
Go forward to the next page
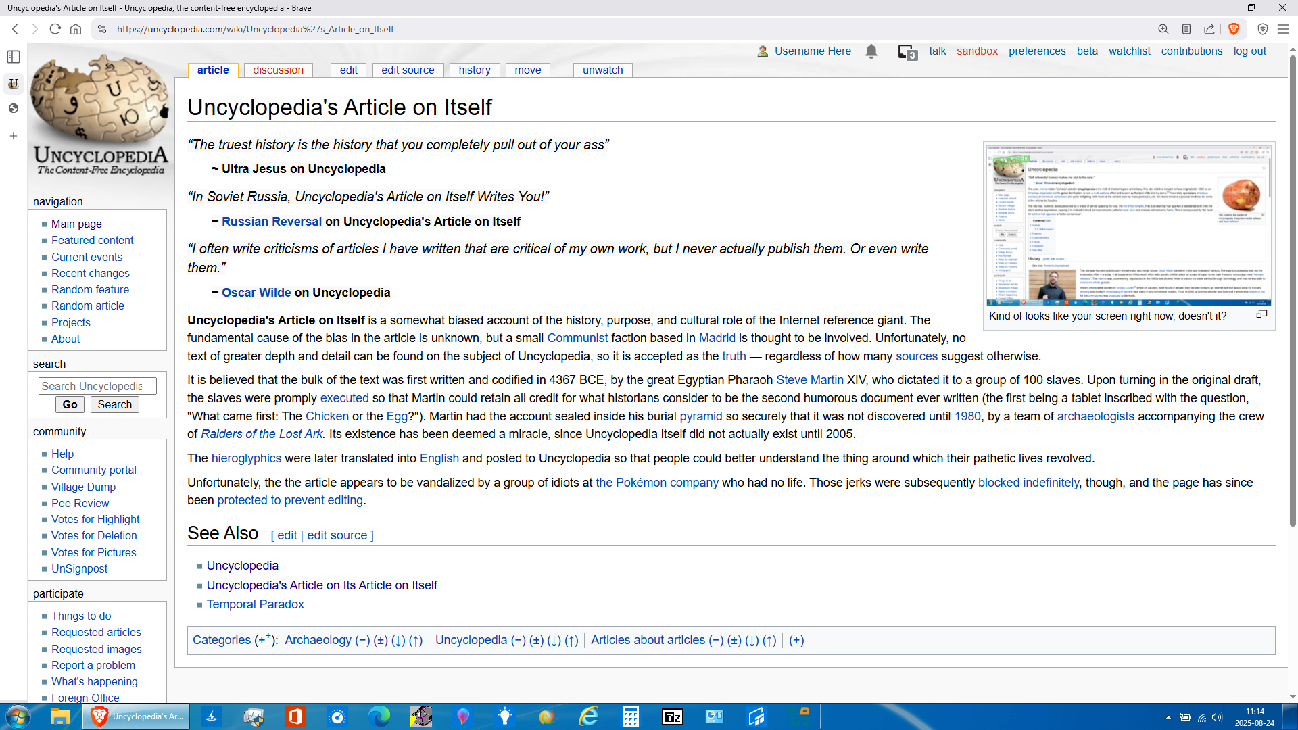[35, 29]
